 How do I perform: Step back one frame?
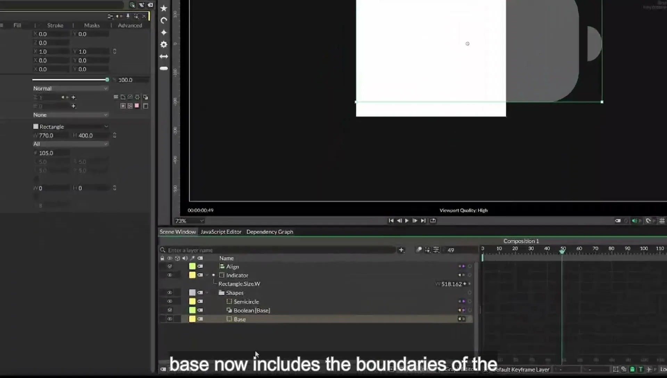click(x=399, y=221)
